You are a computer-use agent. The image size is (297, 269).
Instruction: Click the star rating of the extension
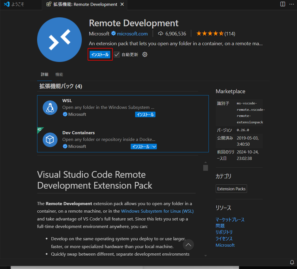click(210, 34)
